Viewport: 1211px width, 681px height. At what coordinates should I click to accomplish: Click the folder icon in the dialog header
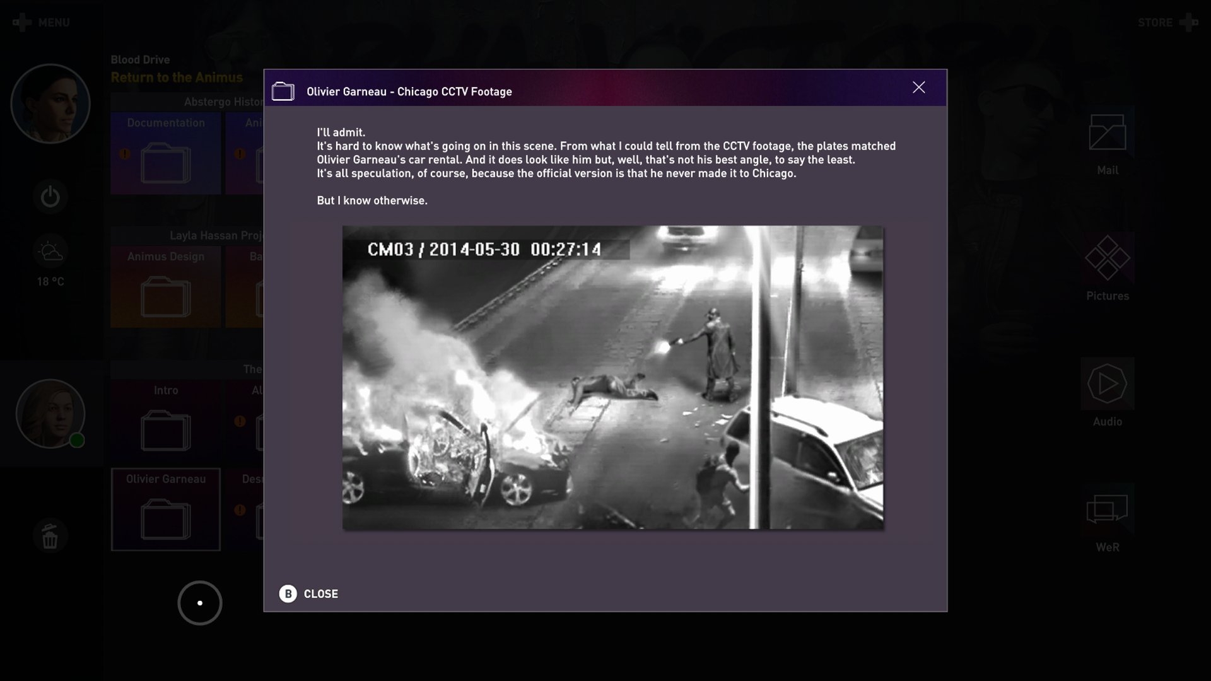pos(283,90)
